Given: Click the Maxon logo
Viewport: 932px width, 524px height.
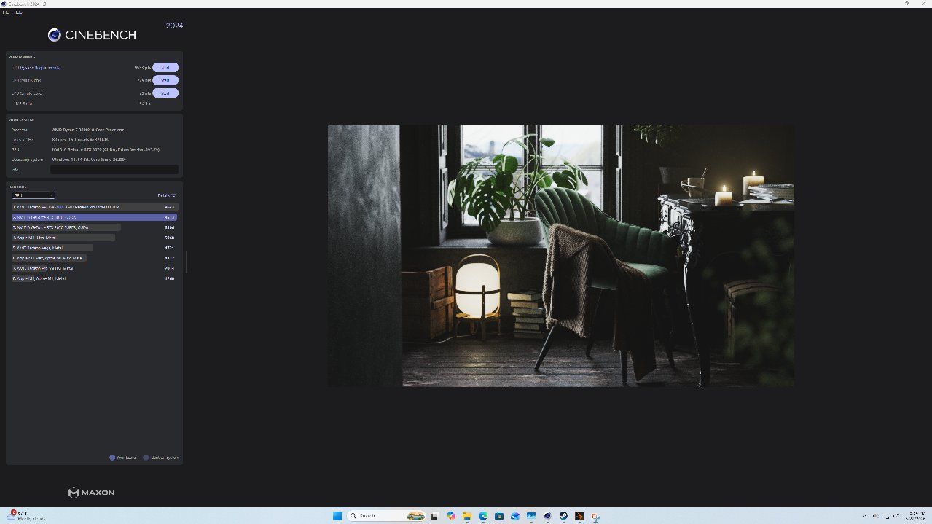Looking at the screenshot, I should point(91,493).
